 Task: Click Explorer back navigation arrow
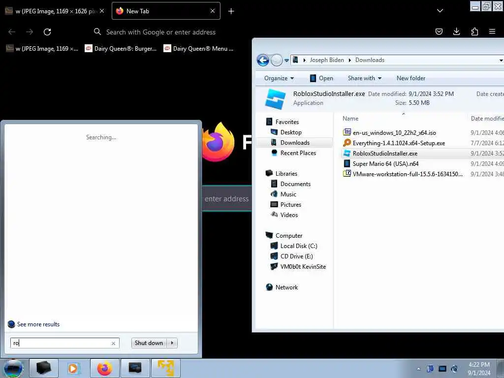263,60
